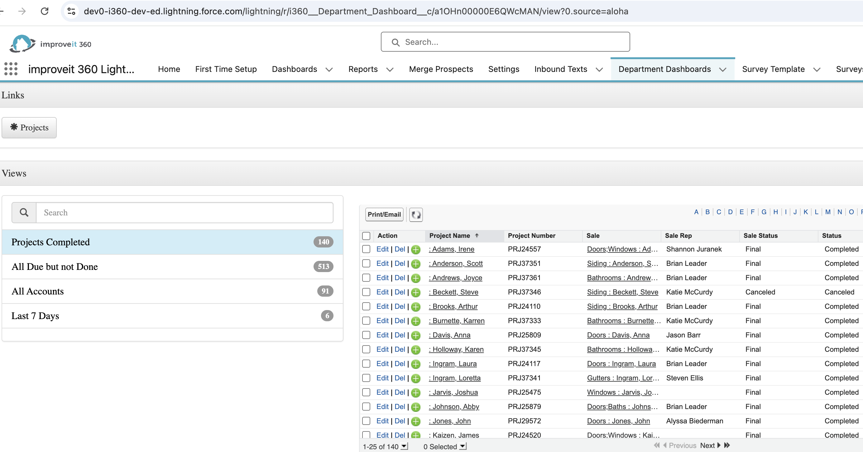Click the Project Name sort arrow
The image size is (863, 452).
tap(477, 236)
